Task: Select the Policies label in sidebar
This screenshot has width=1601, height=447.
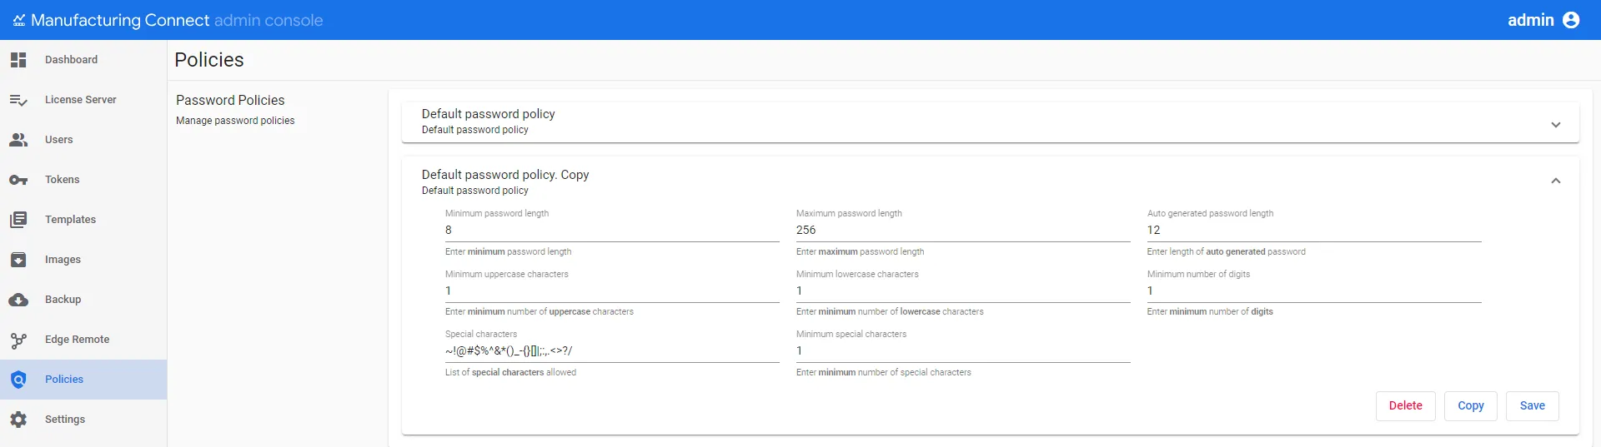Action: (x=64, y=380)
